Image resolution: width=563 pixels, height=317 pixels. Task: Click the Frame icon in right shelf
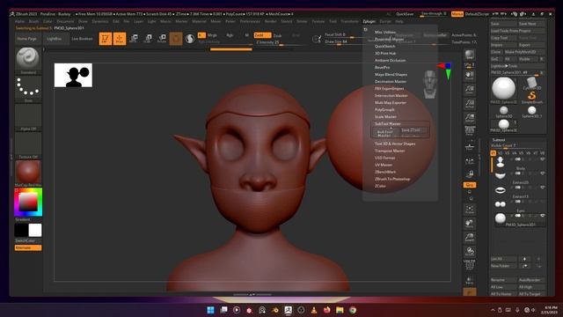(x=469, y=210)
